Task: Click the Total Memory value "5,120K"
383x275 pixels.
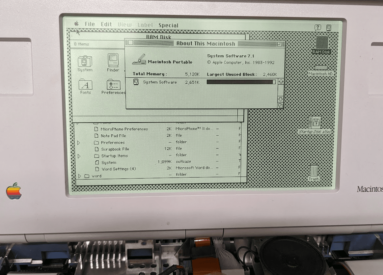Action: [192, 74]
